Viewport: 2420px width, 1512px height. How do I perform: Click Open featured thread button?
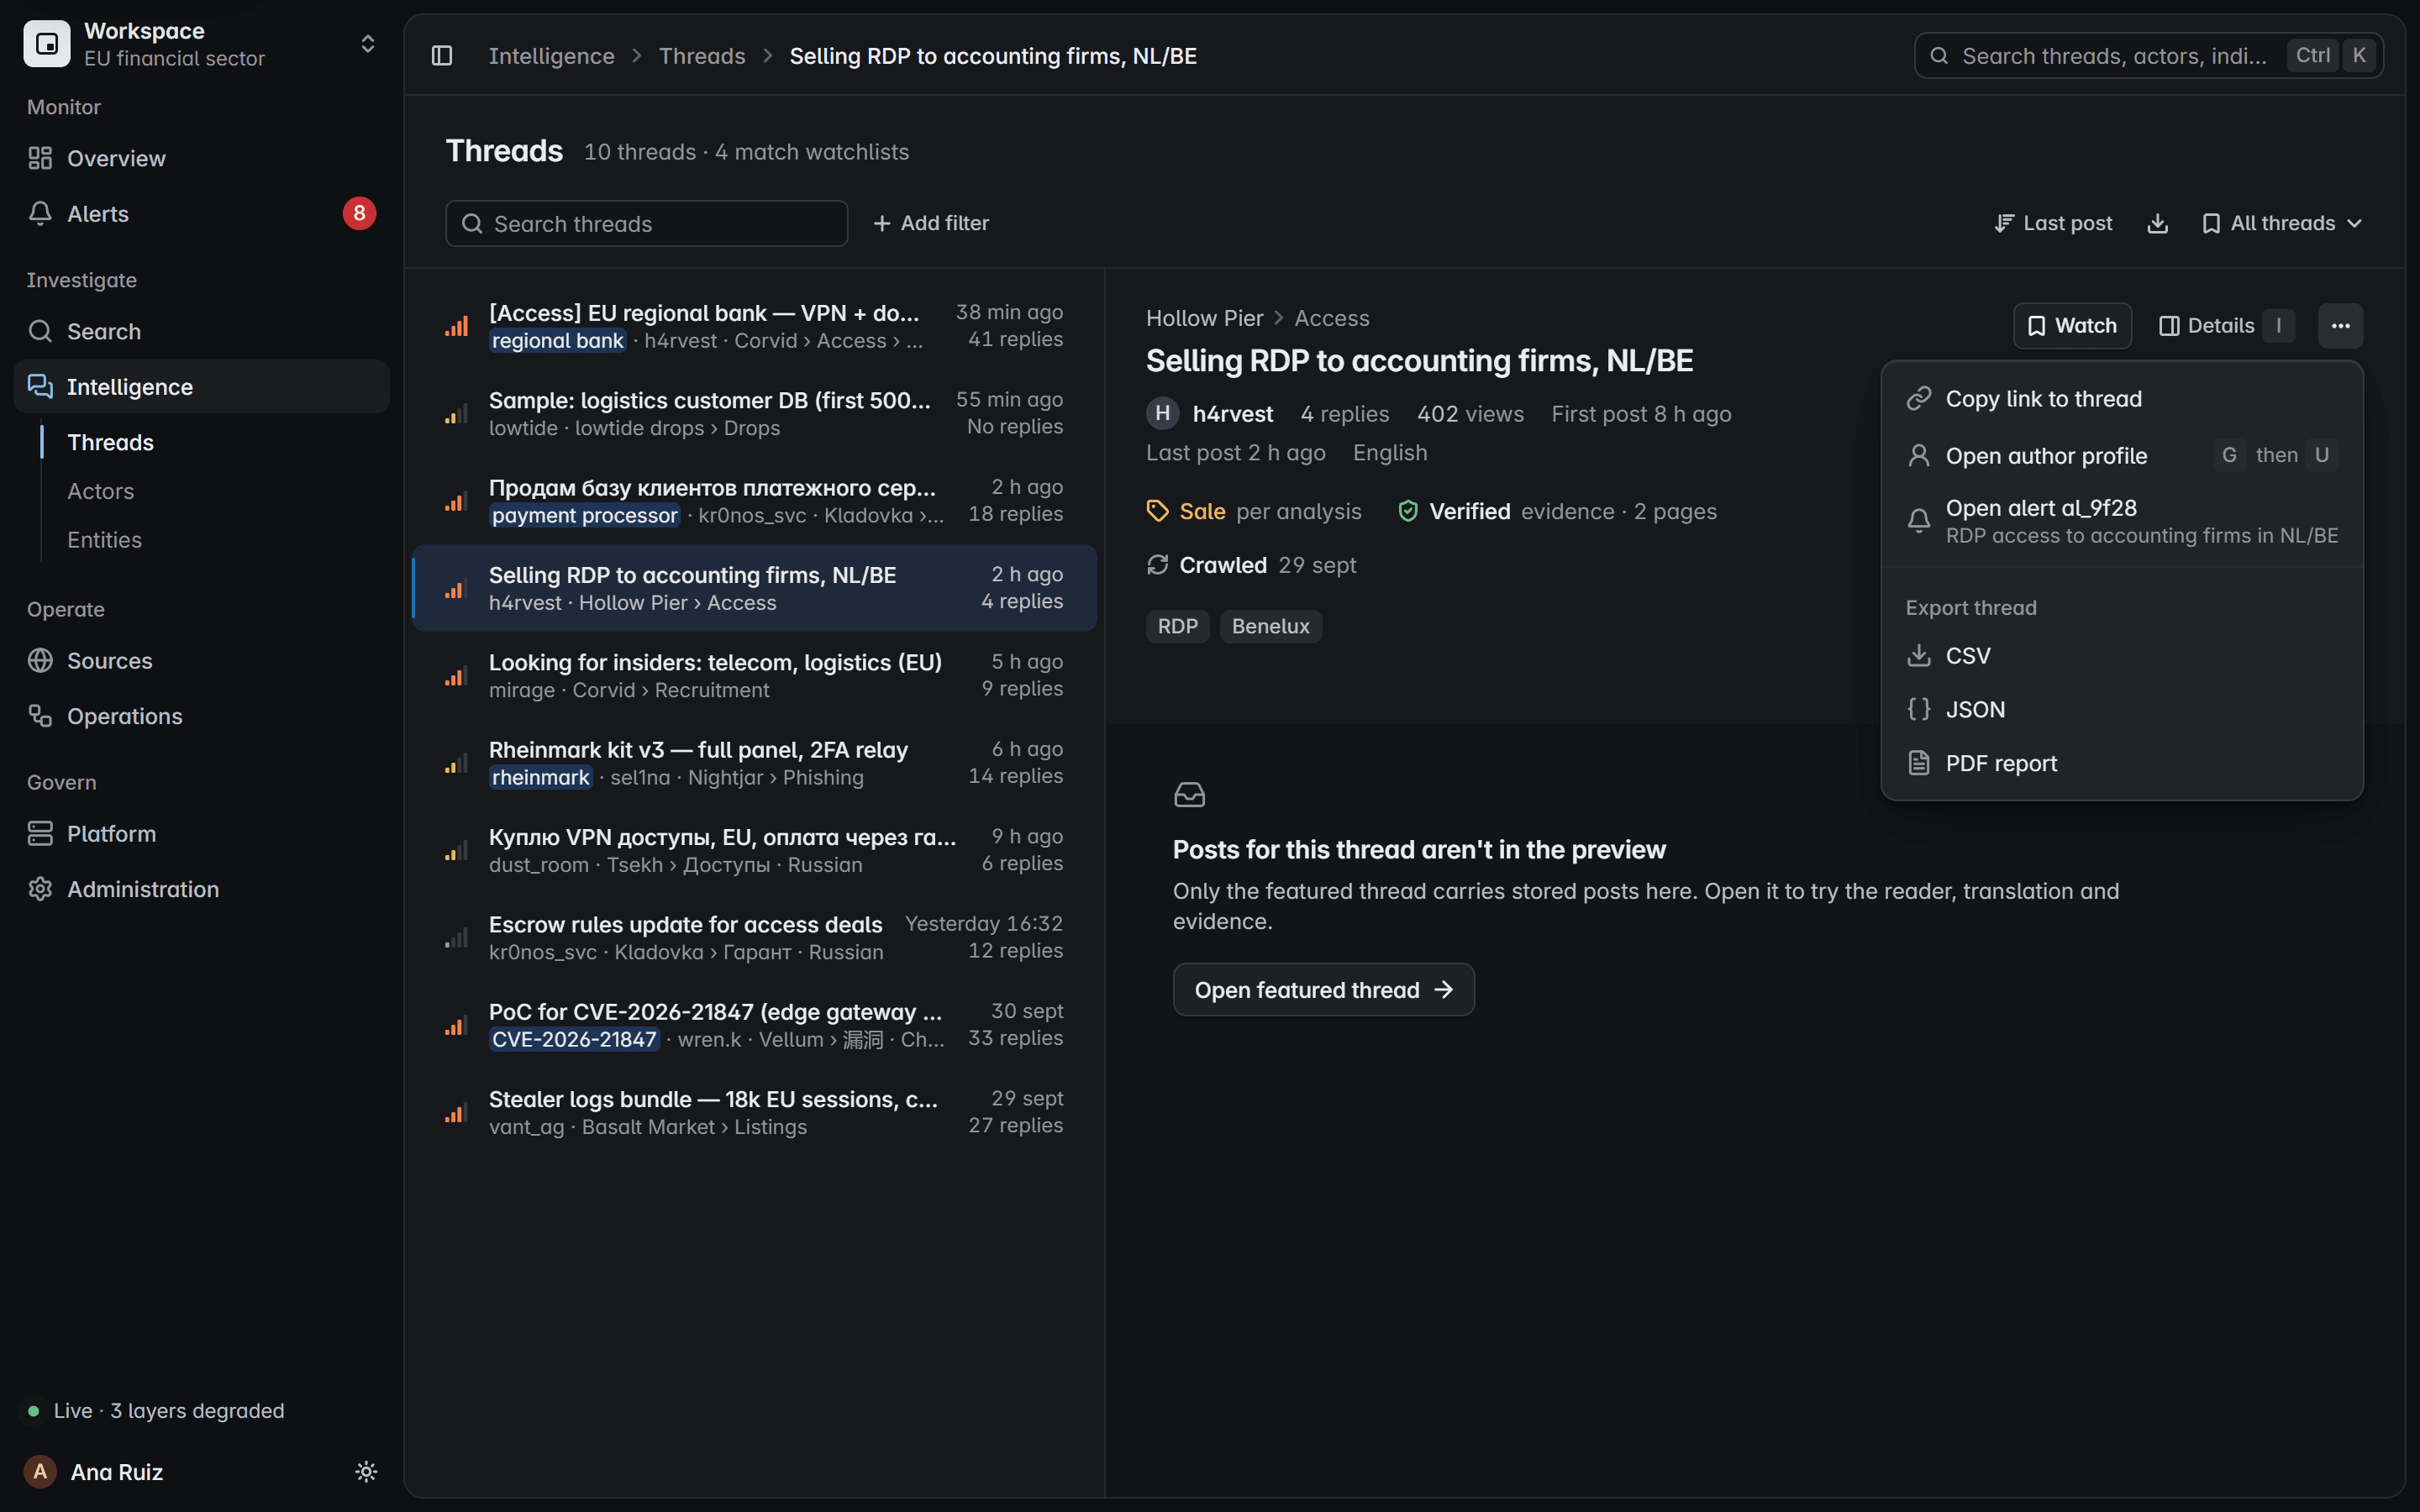pos(1323,990)
